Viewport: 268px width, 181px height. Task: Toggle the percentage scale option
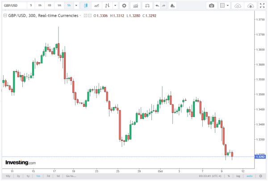[228, 176]
